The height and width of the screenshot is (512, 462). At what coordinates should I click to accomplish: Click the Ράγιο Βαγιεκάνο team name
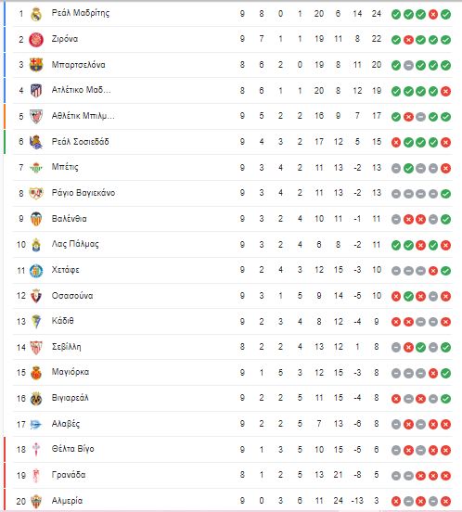tap(83, 193)
